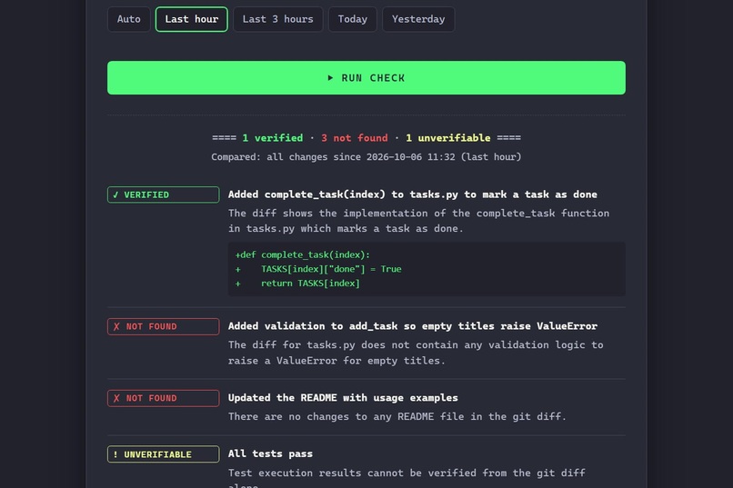Click explanation 'Test execution results cannot be verified'
Screen dimensions: 733x488
point(407,477)
